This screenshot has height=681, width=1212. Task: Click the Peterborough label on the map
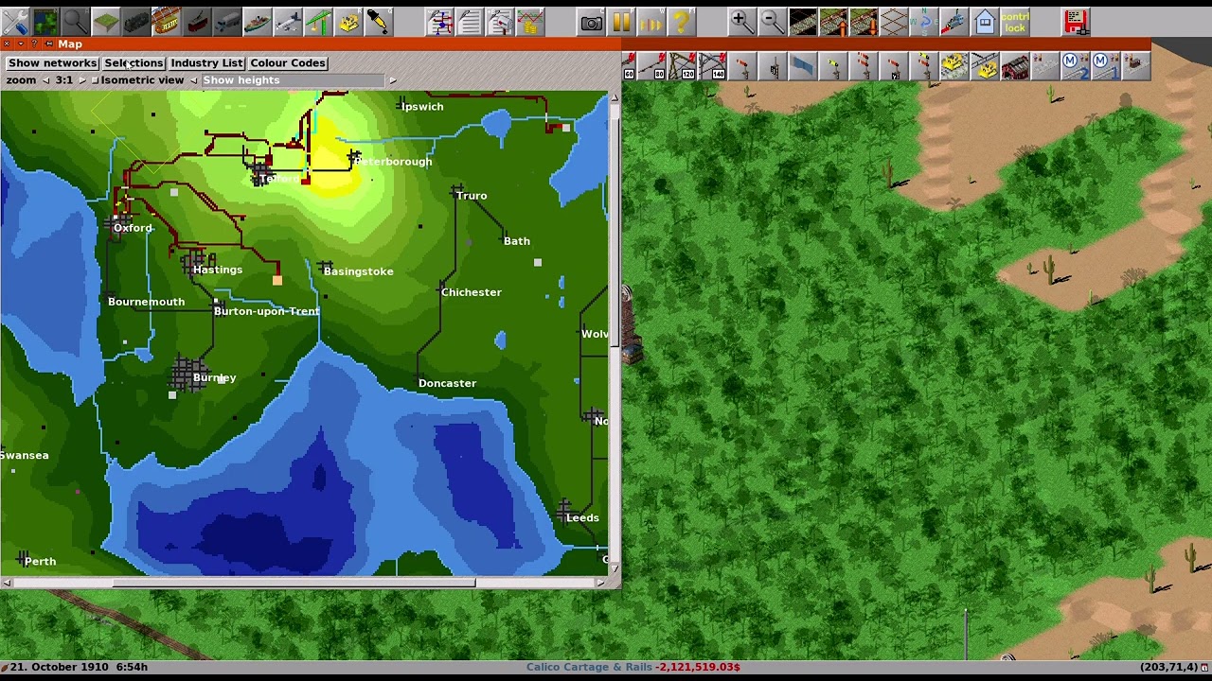pos(394,162)
